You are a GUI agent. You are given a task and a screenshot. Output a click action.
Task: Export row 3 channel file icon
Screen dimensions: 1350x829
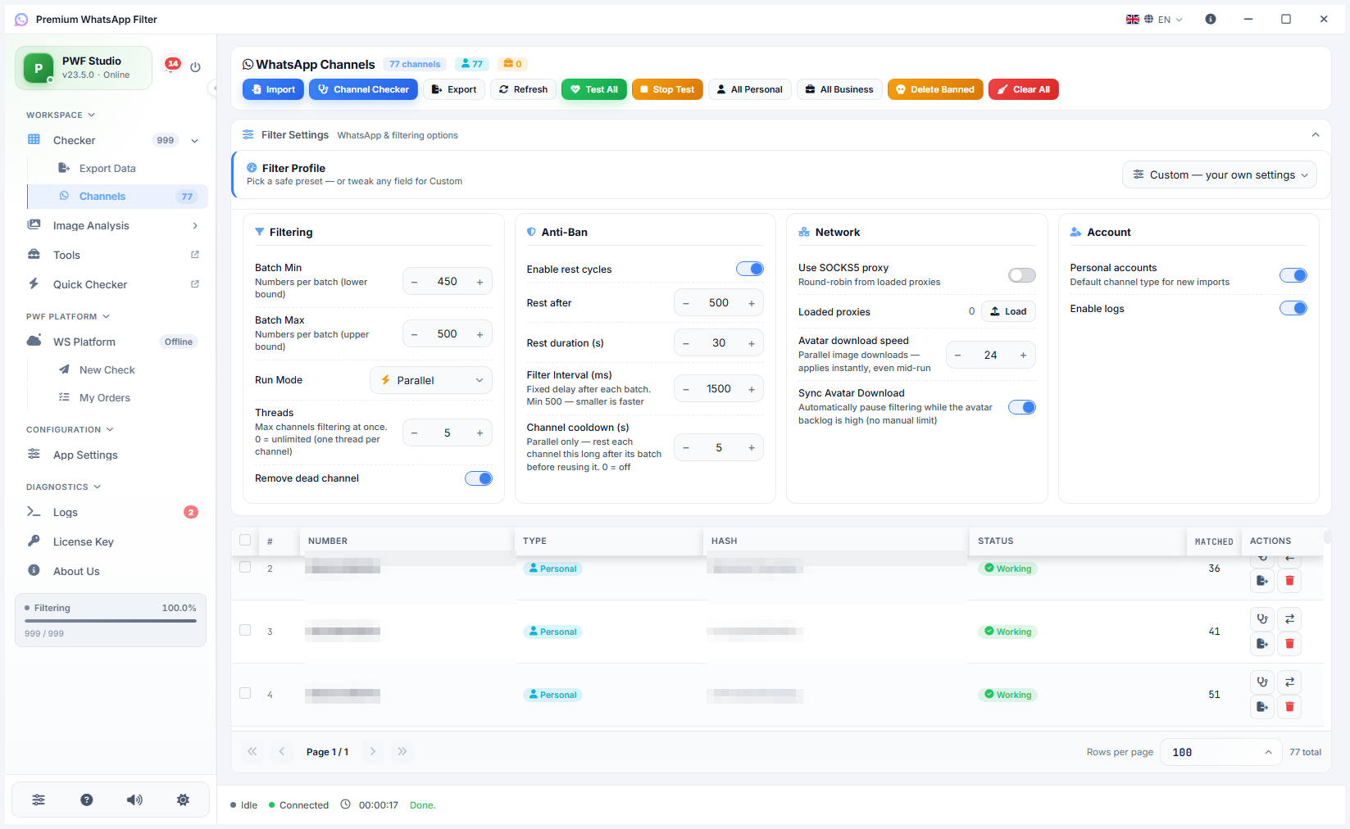click(1262, 644)
